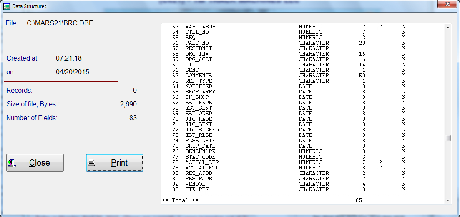The height and width of the screenshot is (217, 460).
Task: Click the vertical scrollbar thumb
Action: [x=447, y=138]
